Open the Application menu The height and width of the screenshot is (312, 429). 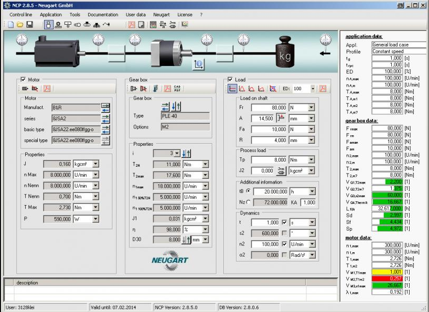[x=51, y=15]
